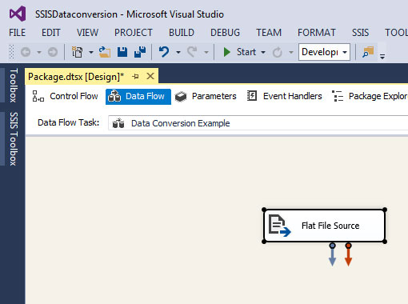Screen dimensions: 408x304
Task: Switch to the Control Flow tab
Action: [65, 96]
